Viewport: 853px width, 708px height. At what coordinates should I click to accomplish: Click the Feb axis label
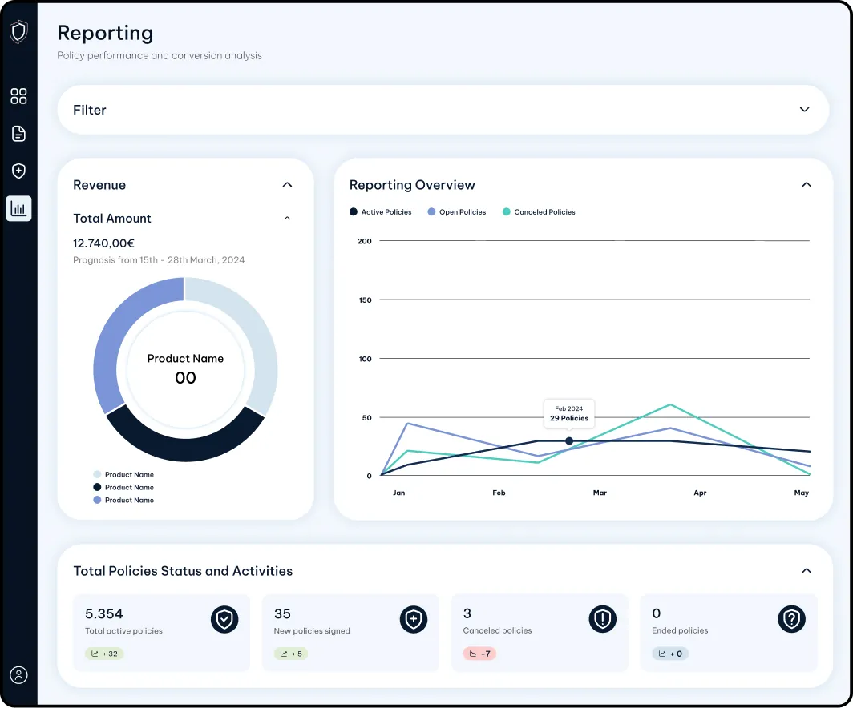pos(499,493)
